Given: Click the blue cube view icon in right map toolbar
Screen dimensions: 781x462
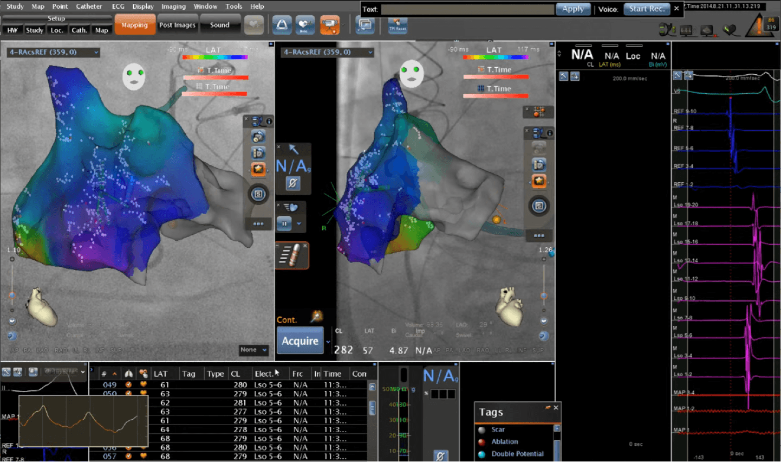Looking at the screenshot, I should (x=539, y=164).
